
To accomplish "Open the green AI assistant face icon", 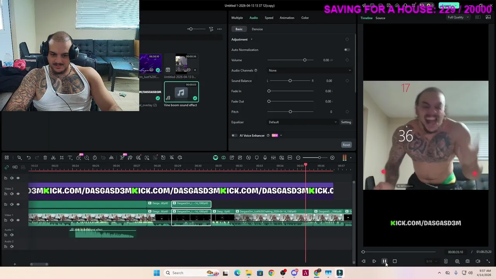I will point(215,158).
